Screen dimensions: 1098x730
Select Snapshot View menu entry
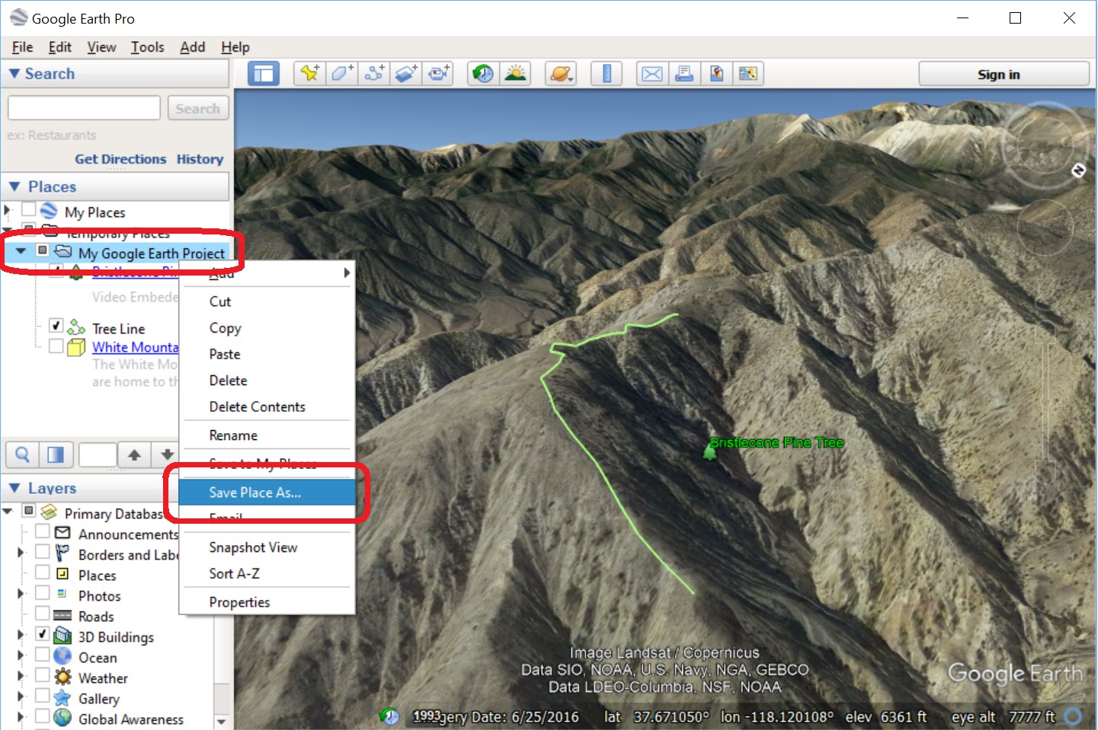(267, 547)
